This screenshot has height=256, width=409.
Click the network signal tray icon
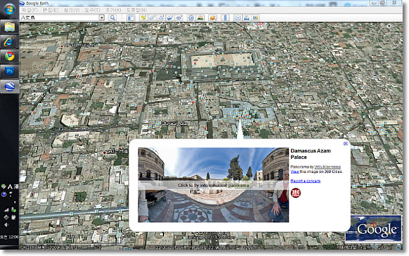pyautogui.click(x=6, y=210)
